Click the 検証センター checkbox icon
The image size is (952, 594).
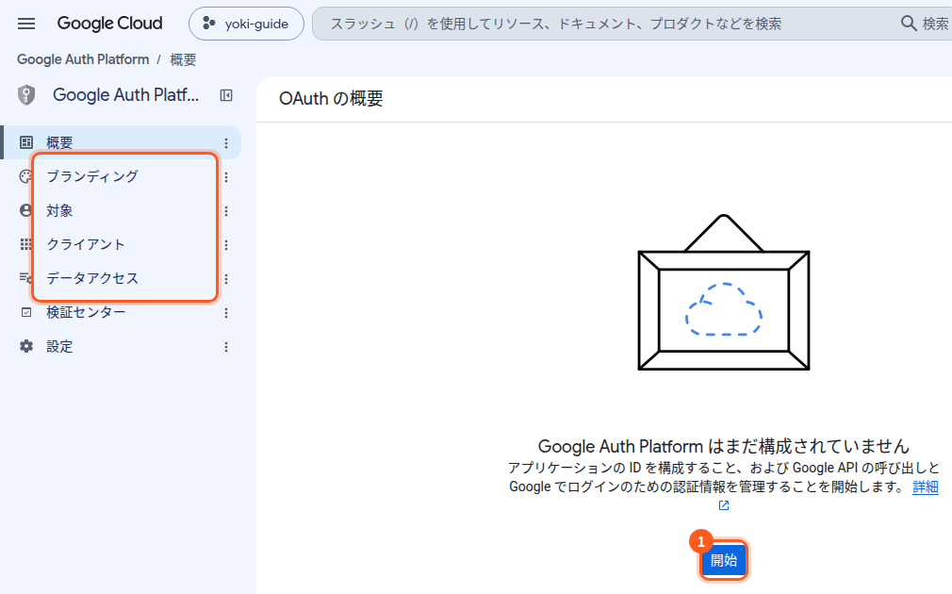(x=26, y=312)
